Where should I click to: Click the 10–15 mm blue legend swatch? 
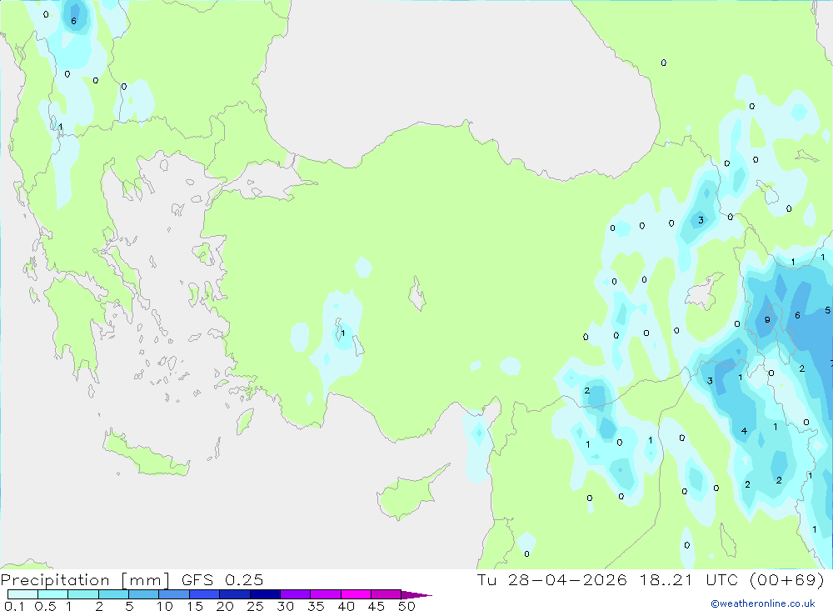click(174, 594)
